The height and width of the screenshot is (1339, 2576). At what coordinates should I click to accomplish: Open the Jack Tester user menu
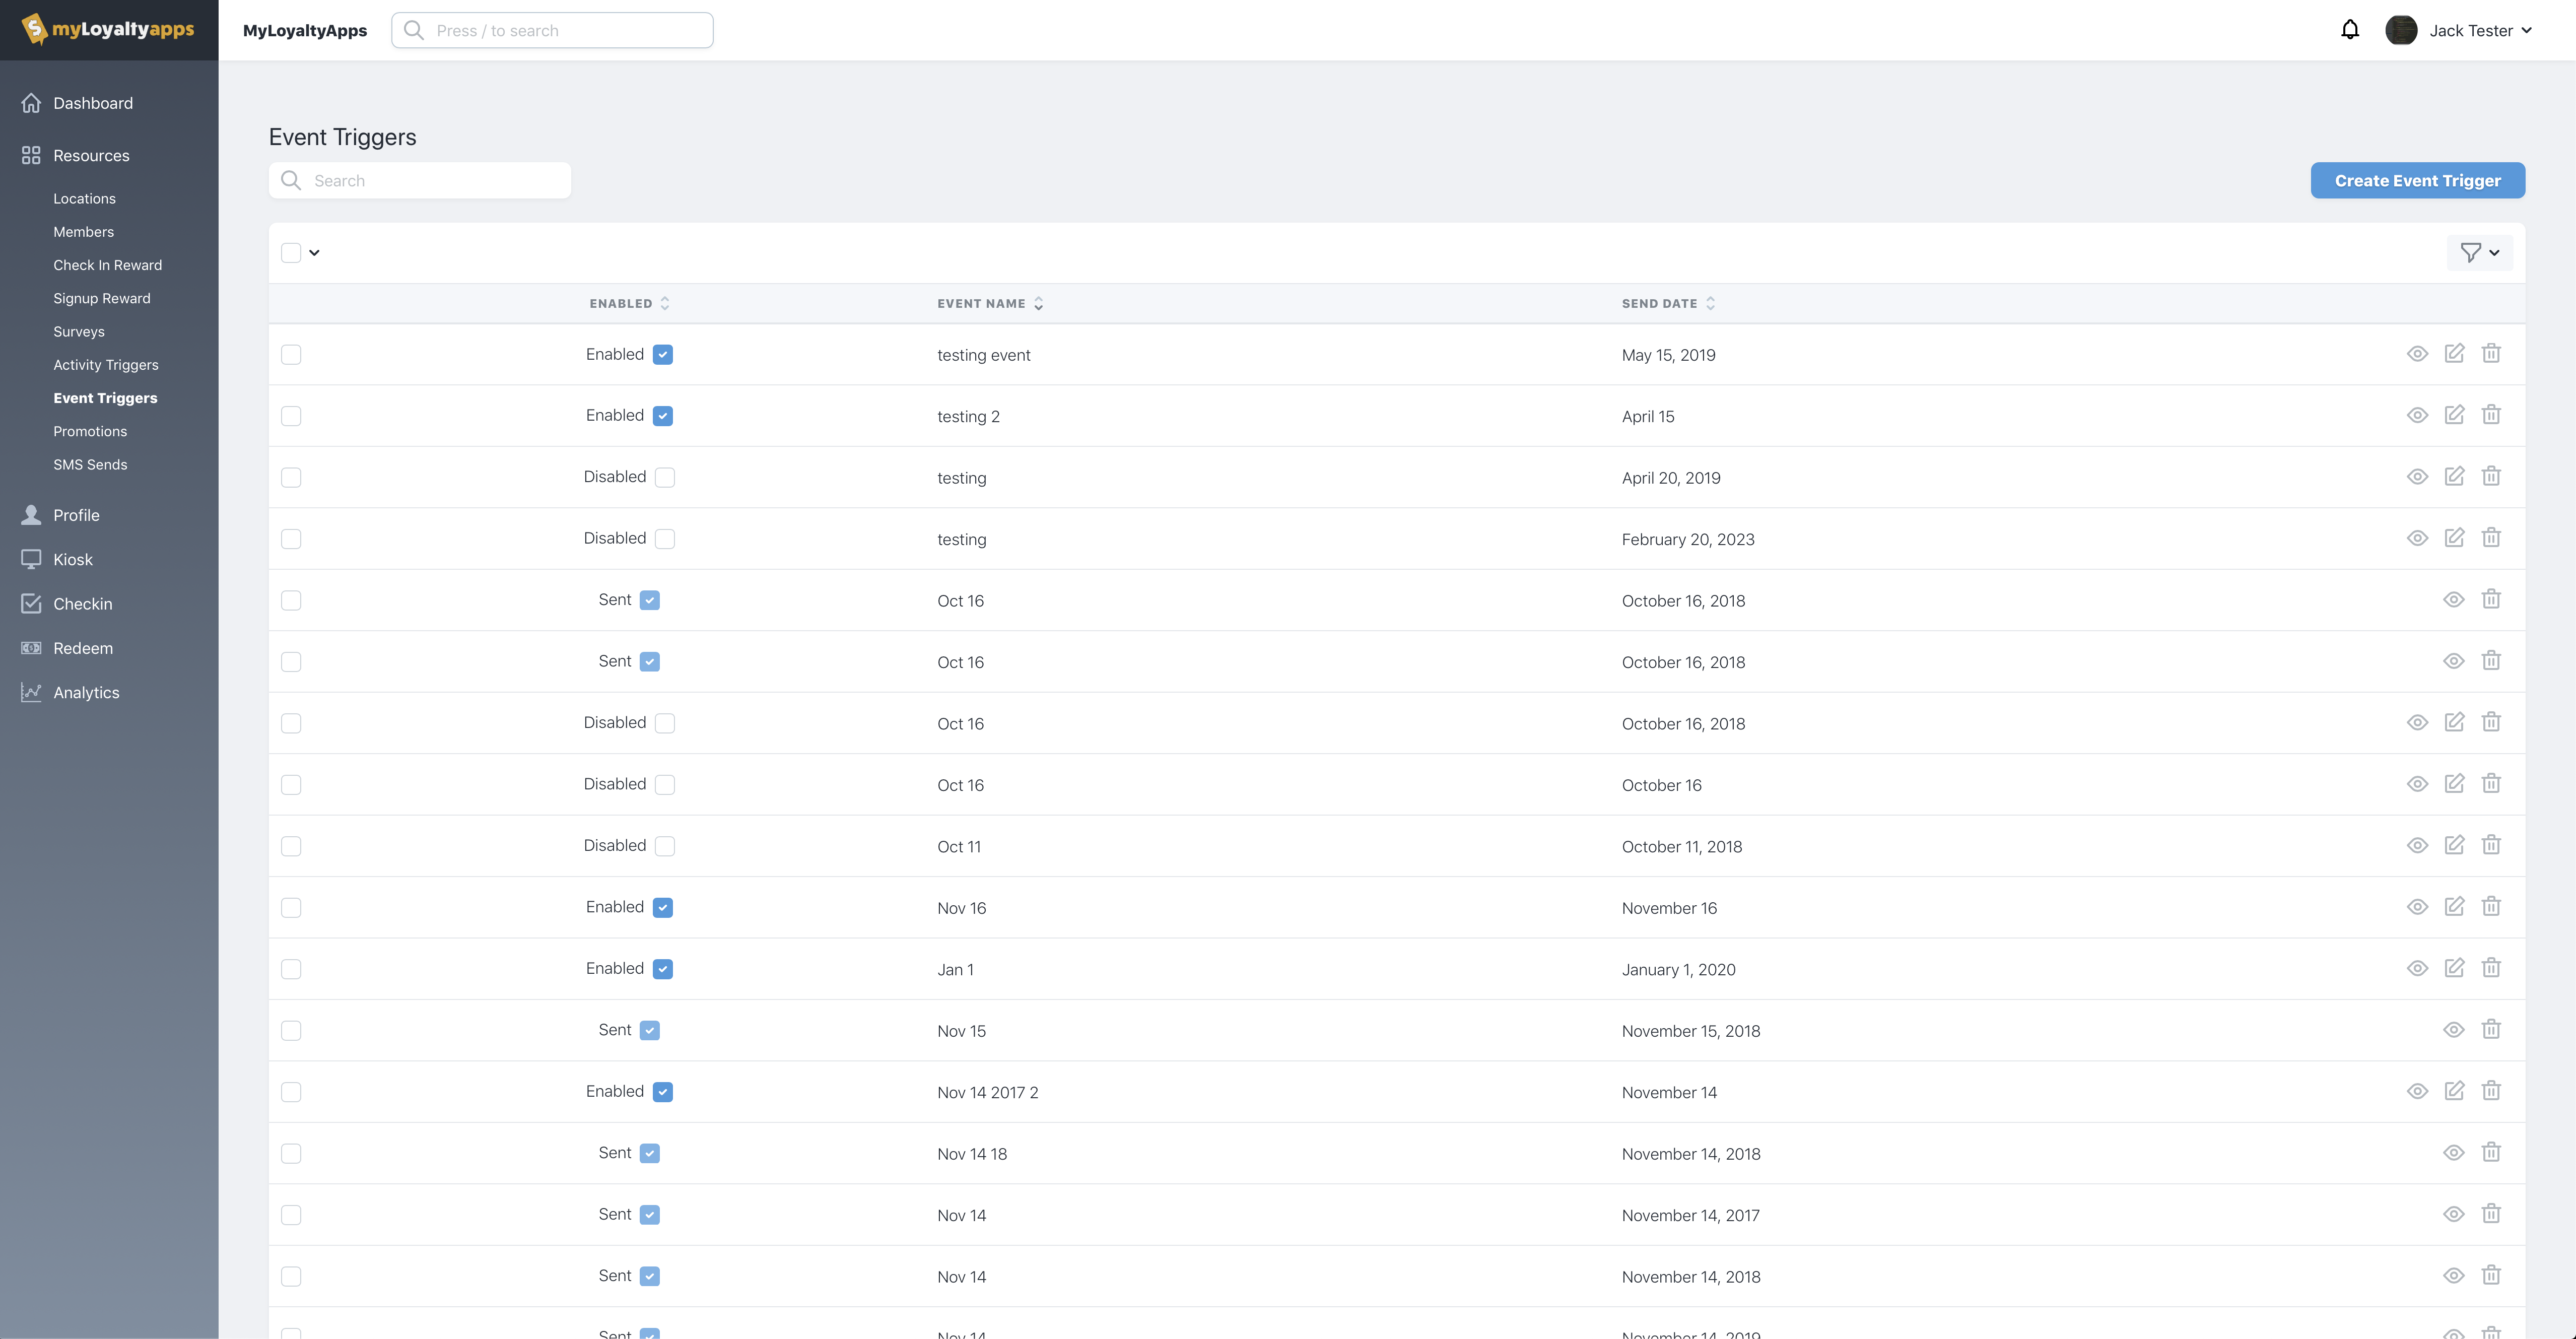point(2471,30)
